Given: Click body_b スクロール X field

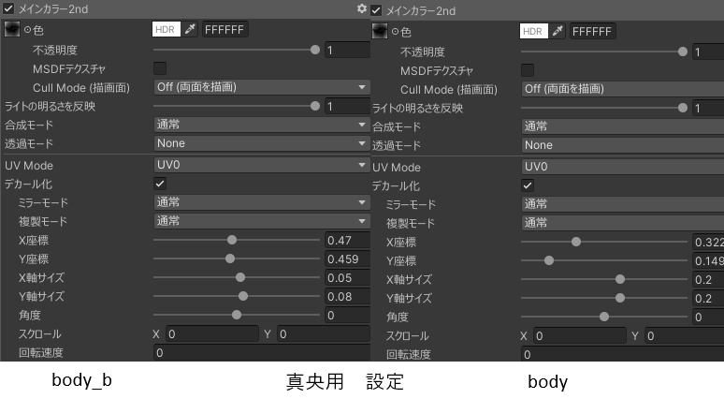Looking at the screenshot, I should click(x=212, y=333).
